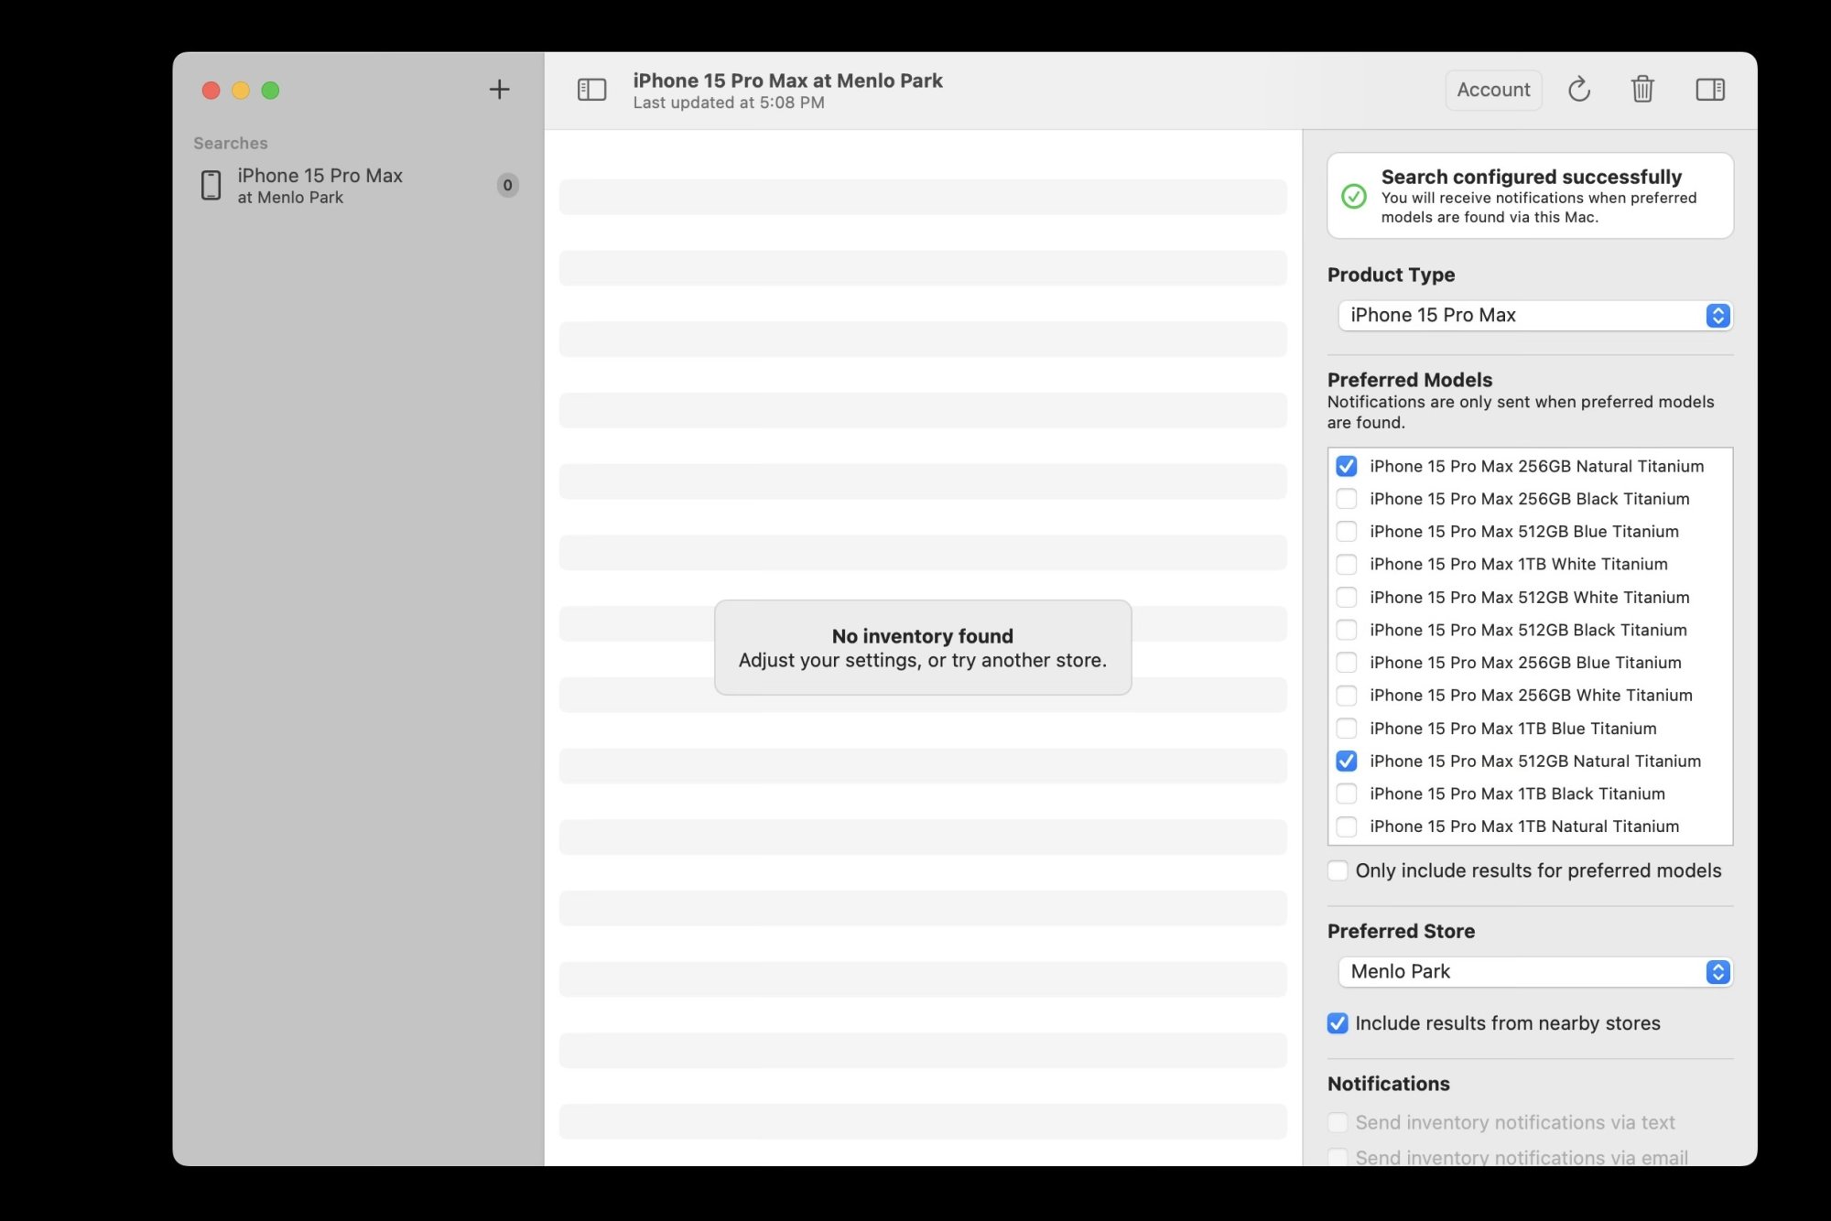Click the refresh inventory icon
This screenshot has height=1221, width=1831.
1578,90
